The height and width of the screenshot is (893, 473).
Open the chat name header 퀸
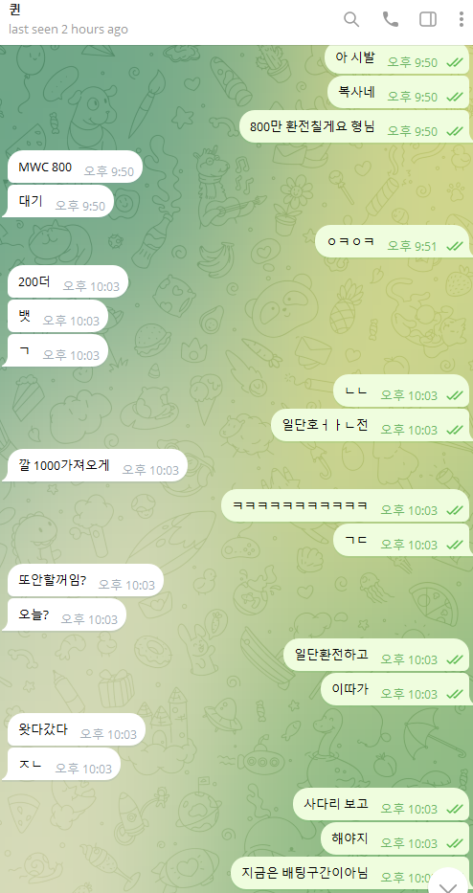tap(15, 11)
